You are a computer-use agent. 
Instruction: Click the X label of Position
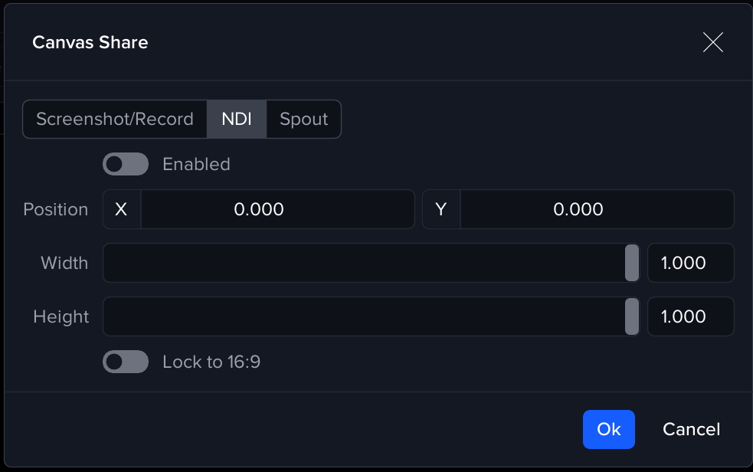click(121, 209)
